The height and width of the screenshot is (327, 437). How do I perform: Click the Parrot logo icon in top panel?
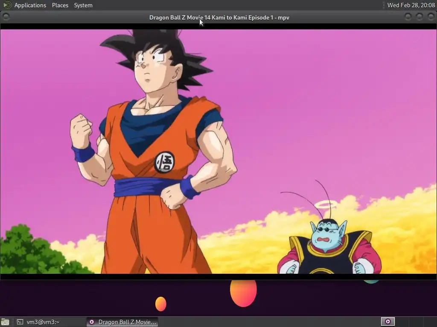7,5
